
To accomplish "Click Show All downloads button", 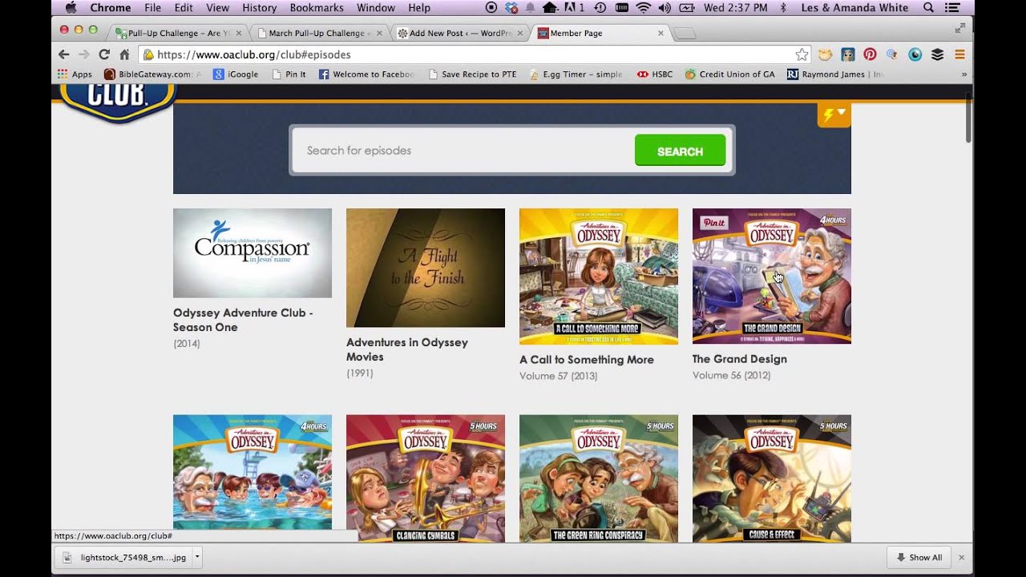I will tap(919, 557).
